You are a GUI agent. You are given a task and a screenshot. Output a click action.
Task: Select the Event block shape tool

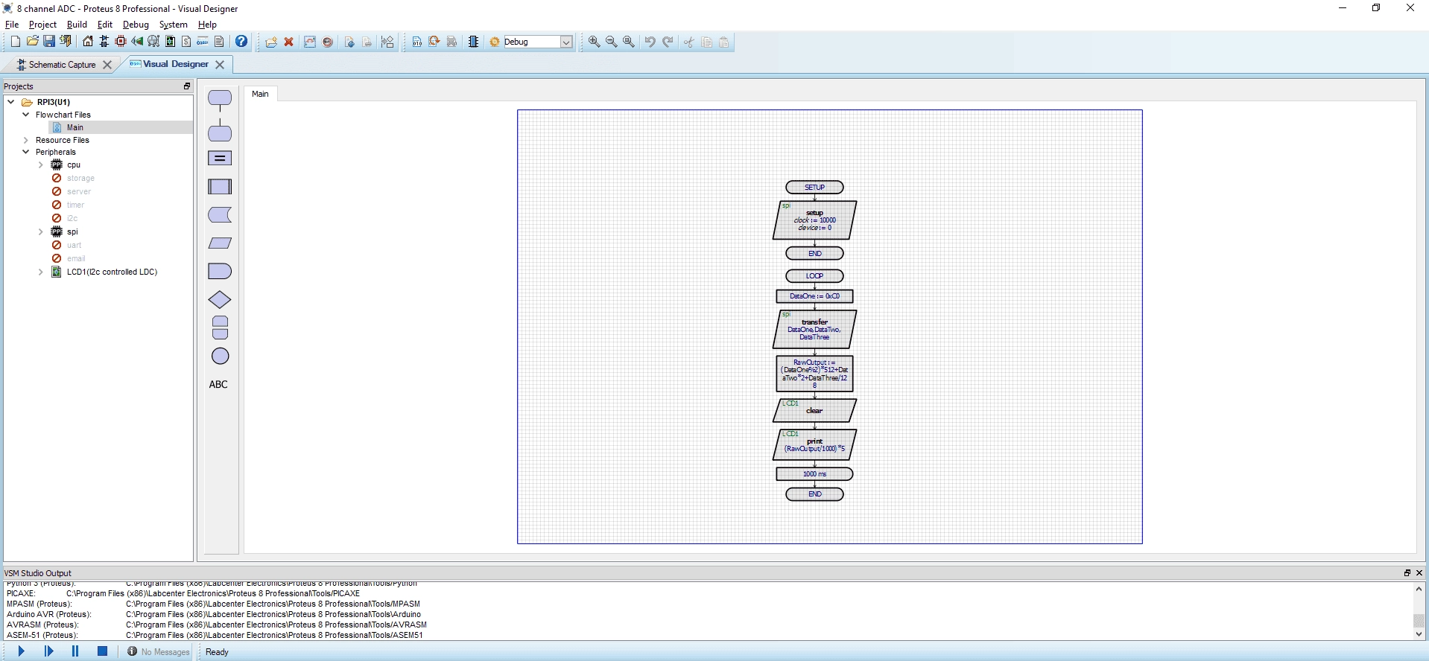click(x=220, y=100)
